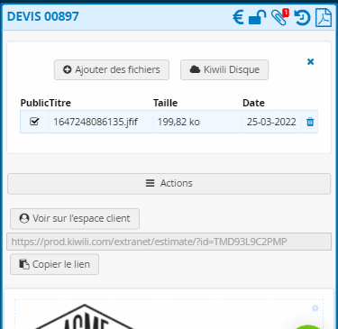Click Ajouter des fichiers button
The height and width of the screenshot is (329, 338).
point(112,69)
